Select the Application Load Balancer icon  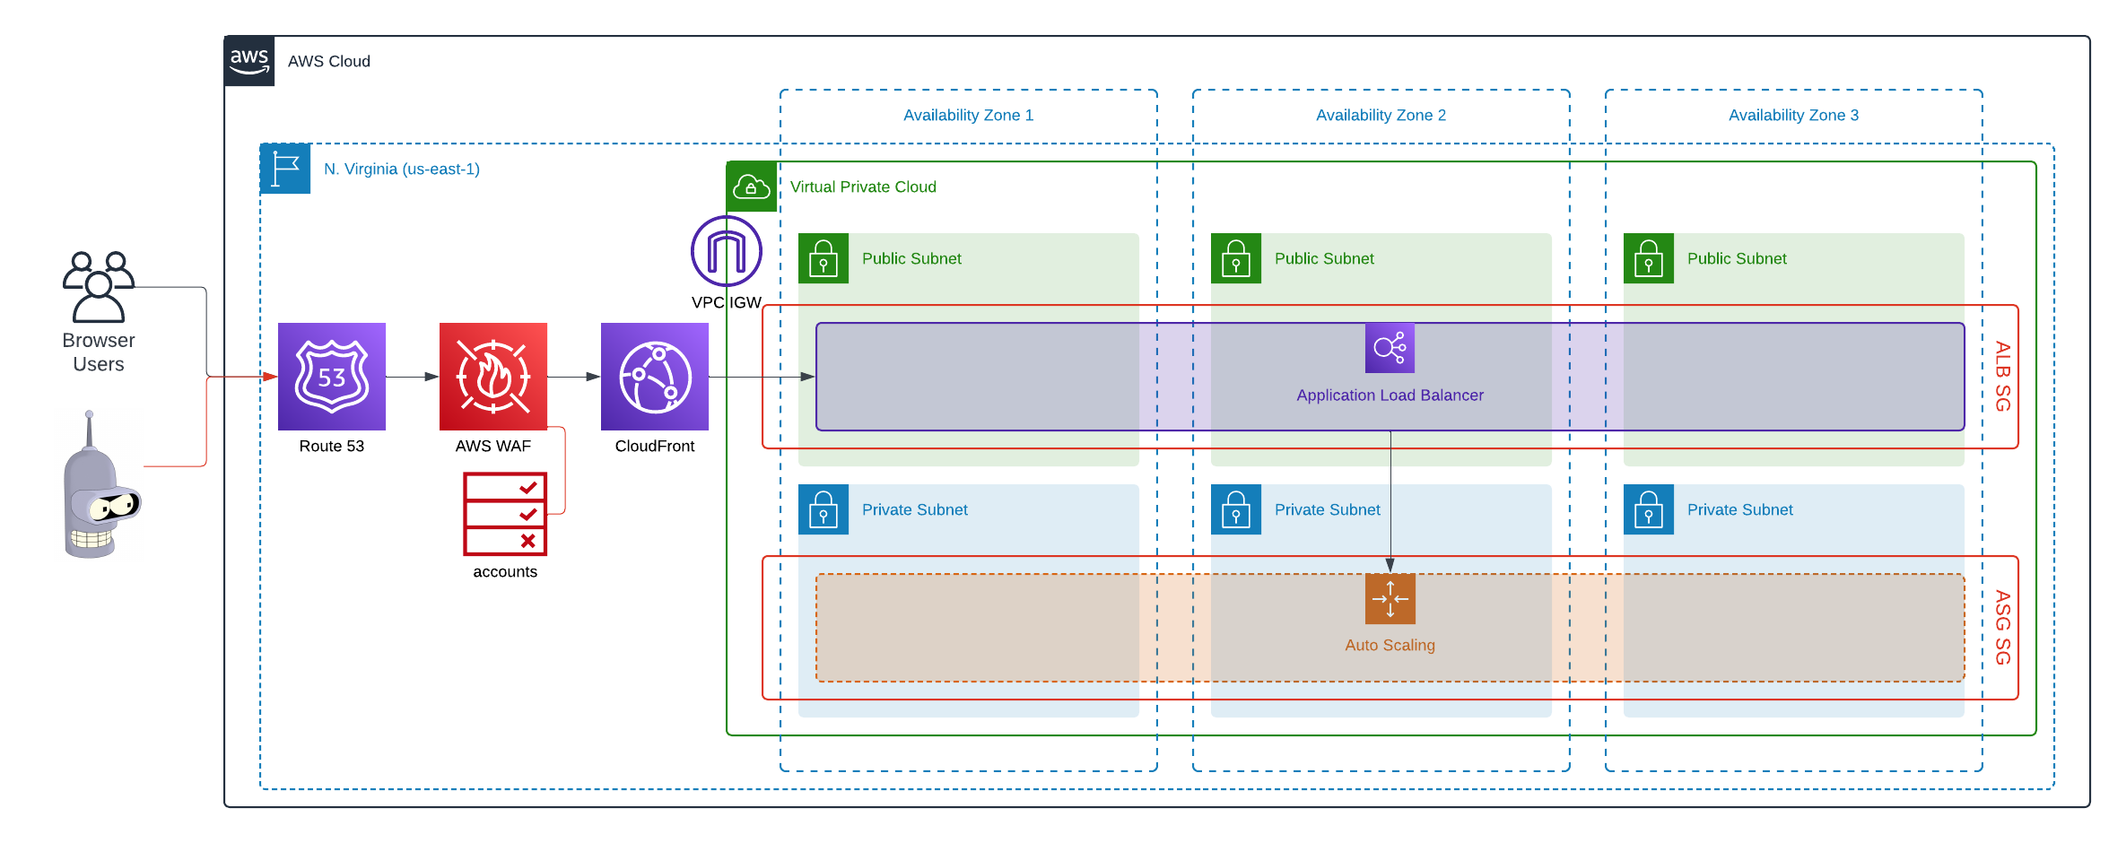point(1390,348)
